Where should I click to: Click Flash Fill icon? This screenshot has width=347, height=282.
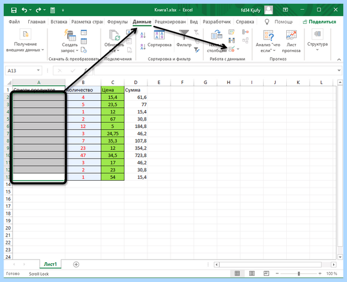tap(231, 32)
